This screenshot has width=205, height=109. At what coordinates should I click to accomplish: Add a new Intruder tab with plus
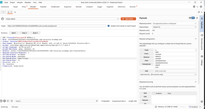(x=15, y=12)
